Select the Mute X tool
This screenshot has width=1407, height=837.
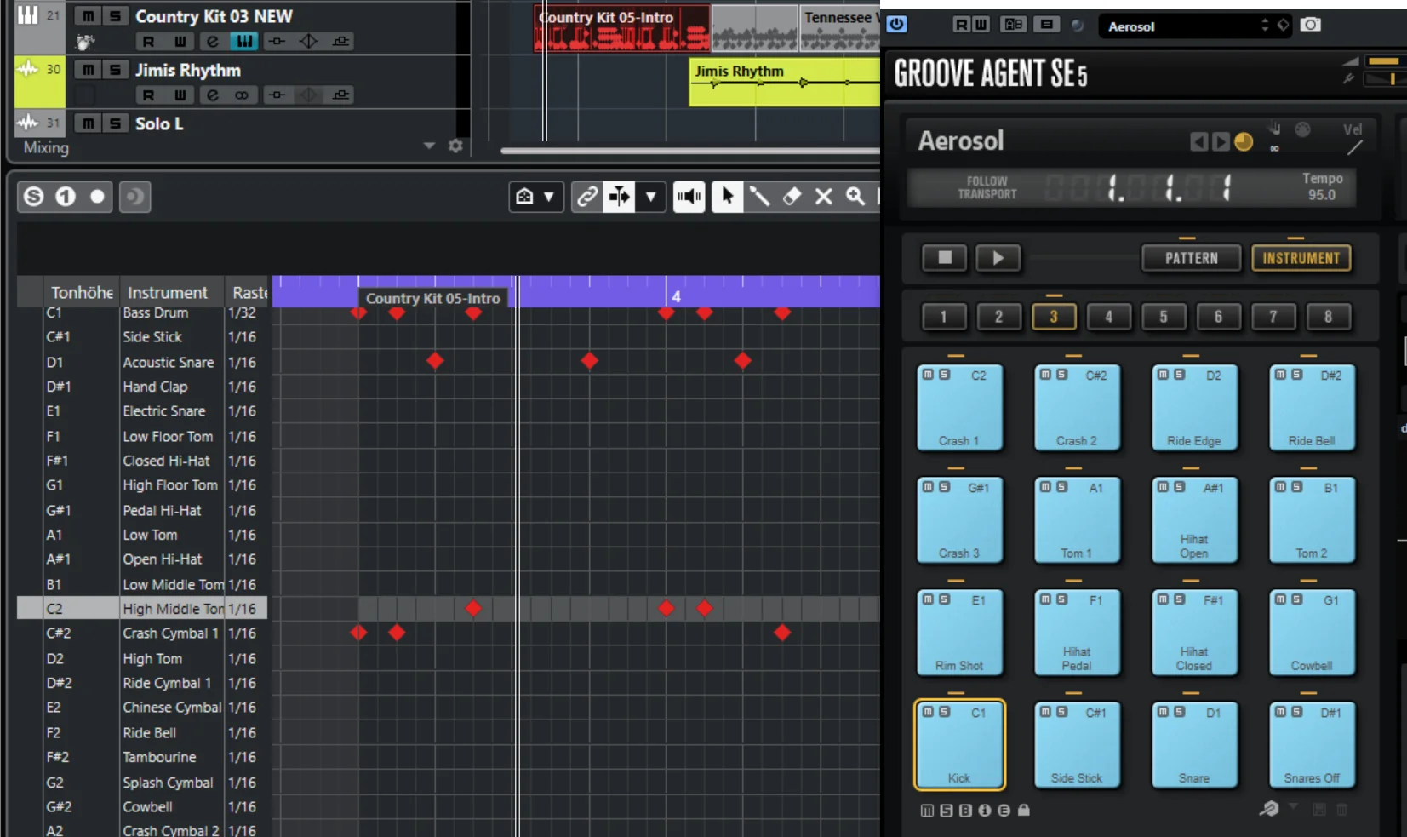coord(824,197)
